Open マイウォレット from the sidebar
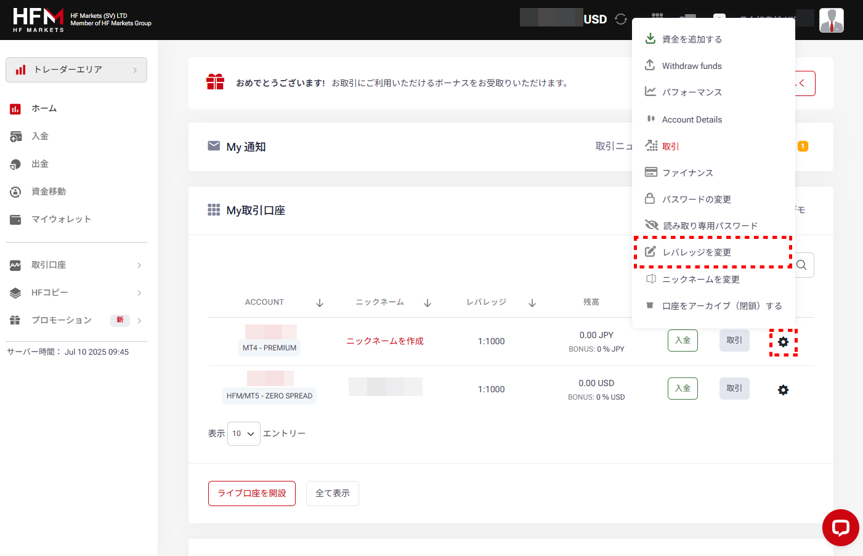863x556 pixels. 61,219
